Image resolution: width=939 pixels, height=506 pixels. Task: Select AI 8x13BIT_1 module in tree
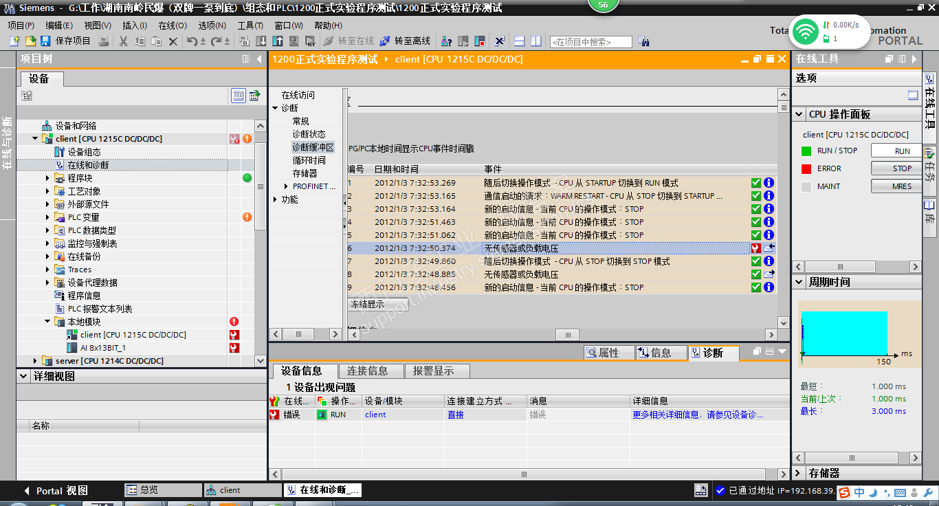click(103, 348)
